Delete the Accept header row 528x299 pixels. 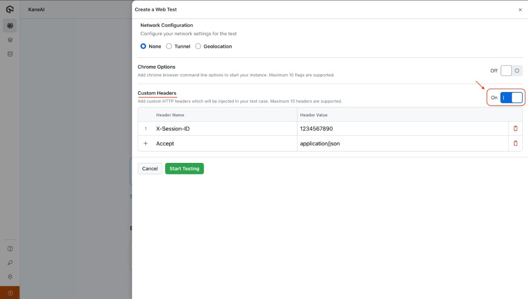point(515,143)
